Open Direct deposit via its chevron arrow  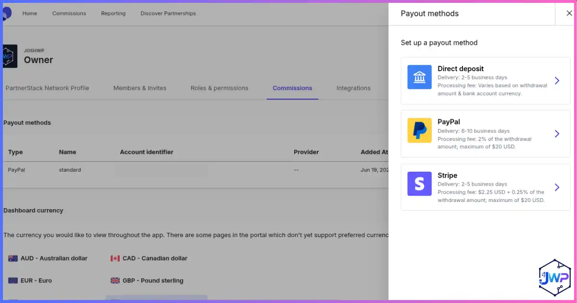557,81
